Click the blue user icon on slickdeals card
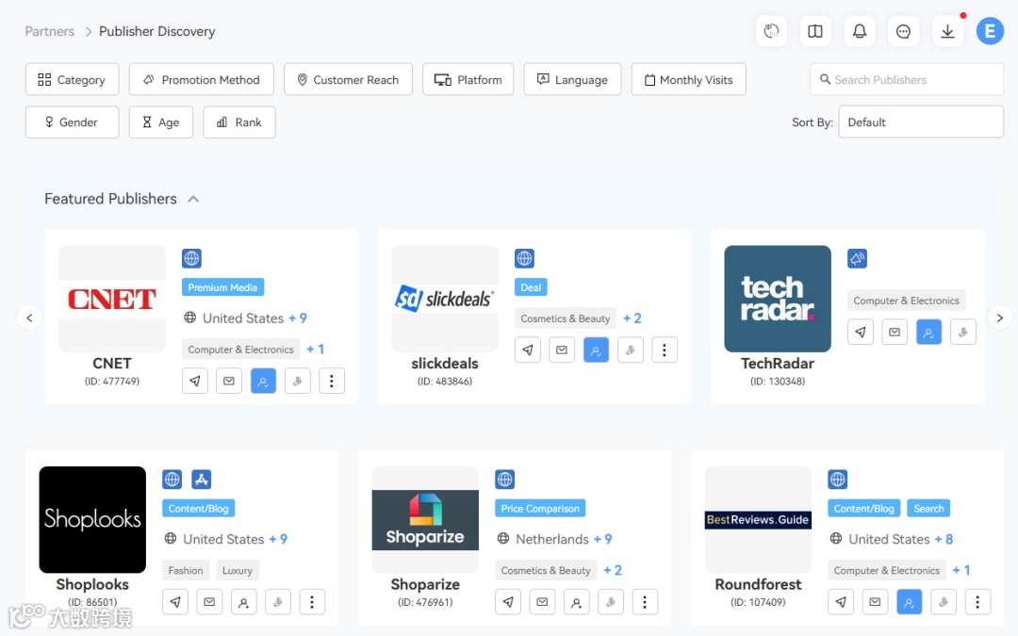1018x636 pixels. [x=596, y=350]
